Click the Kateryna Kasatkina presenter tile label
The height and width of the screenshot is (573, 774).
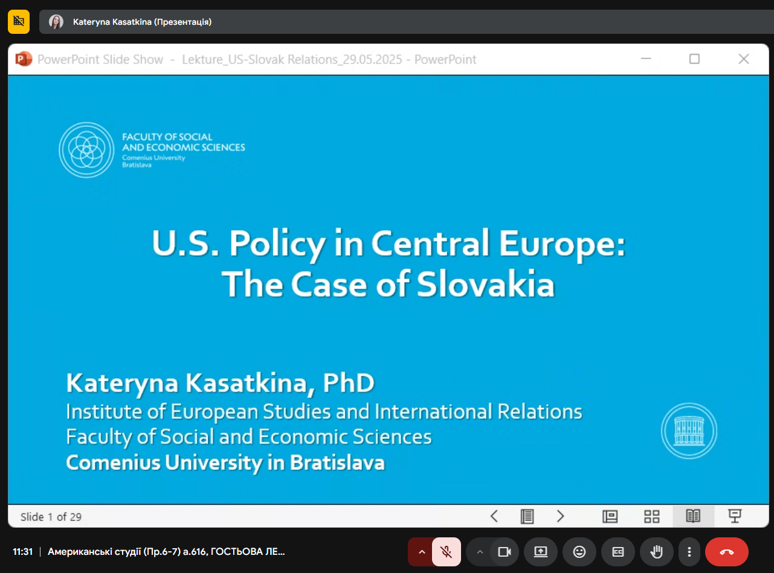coord(142,22)
